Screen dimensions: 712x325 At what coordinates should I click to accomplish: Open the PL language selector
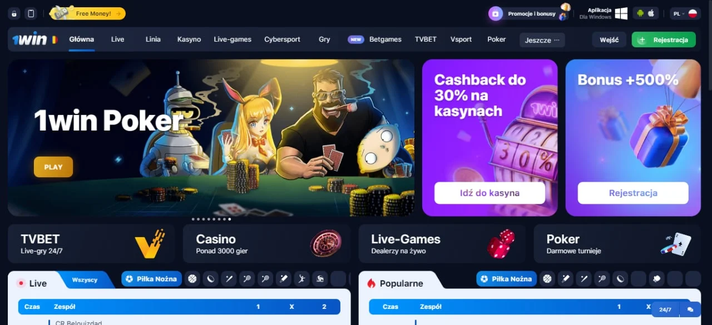click(685, 13)
